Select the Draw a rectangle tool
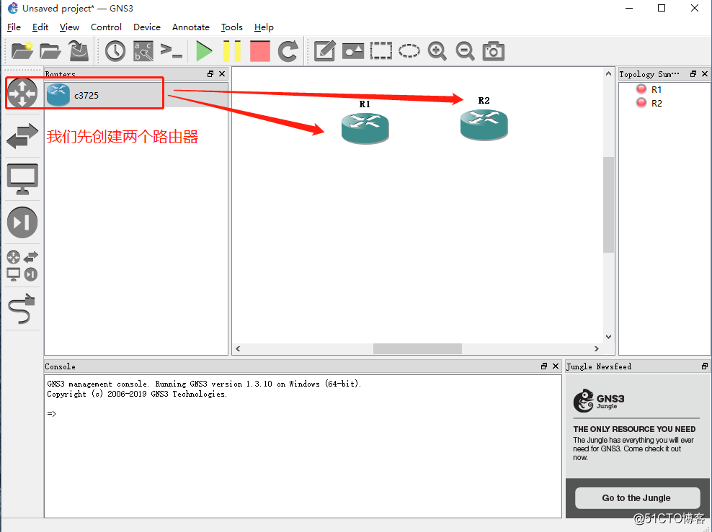This screenshot has height=532, width=712. tap(381, 51)
